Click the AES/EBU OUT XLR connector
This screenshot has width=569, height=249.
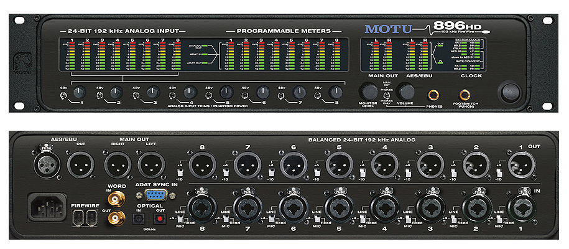pyautogui.click(x=81, y=165)
